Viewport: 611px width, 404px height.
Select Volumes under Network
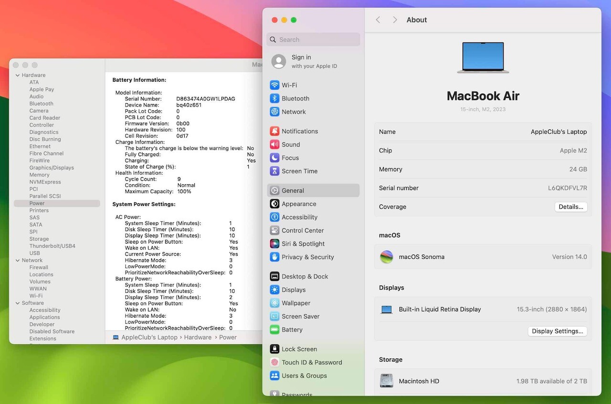40,282
